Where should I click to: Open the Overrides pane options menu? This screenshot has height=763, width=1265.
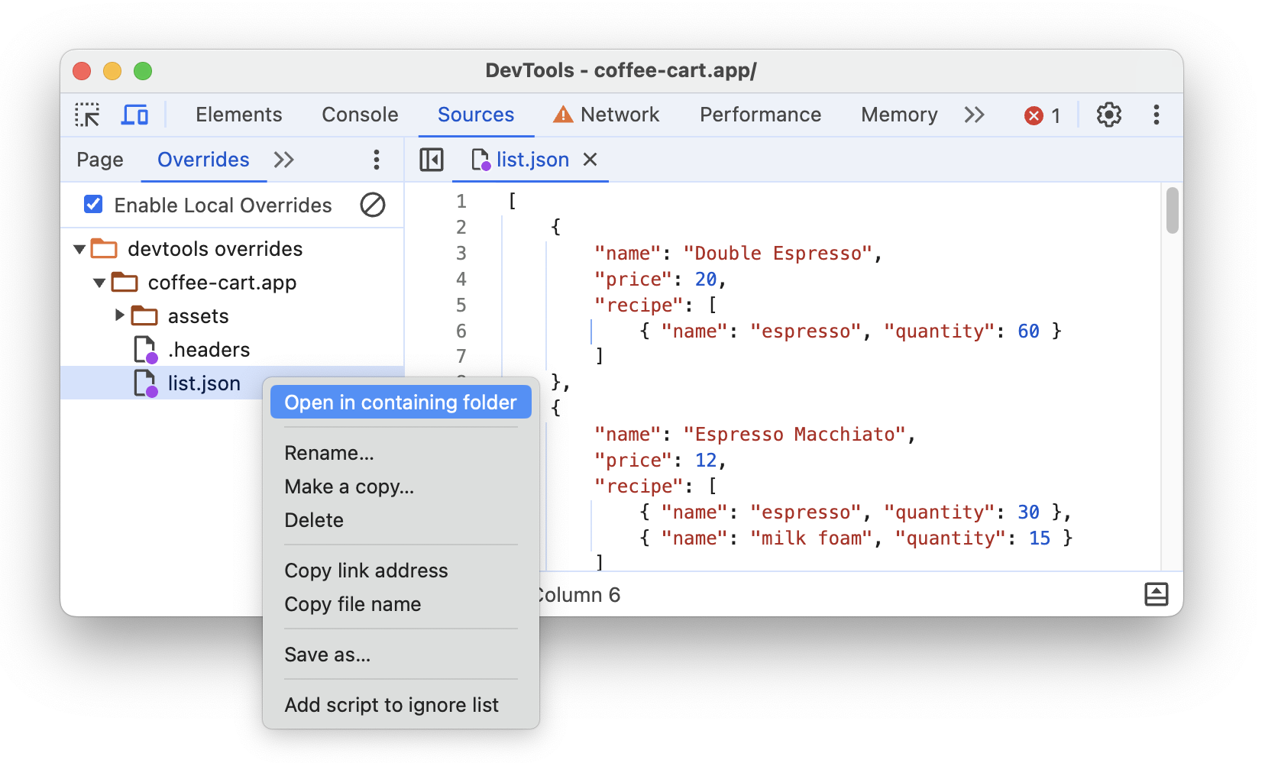click(x=376, y=160)
